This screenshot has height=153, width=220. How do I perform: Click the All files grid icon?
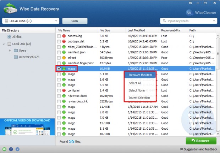(9, 36)
